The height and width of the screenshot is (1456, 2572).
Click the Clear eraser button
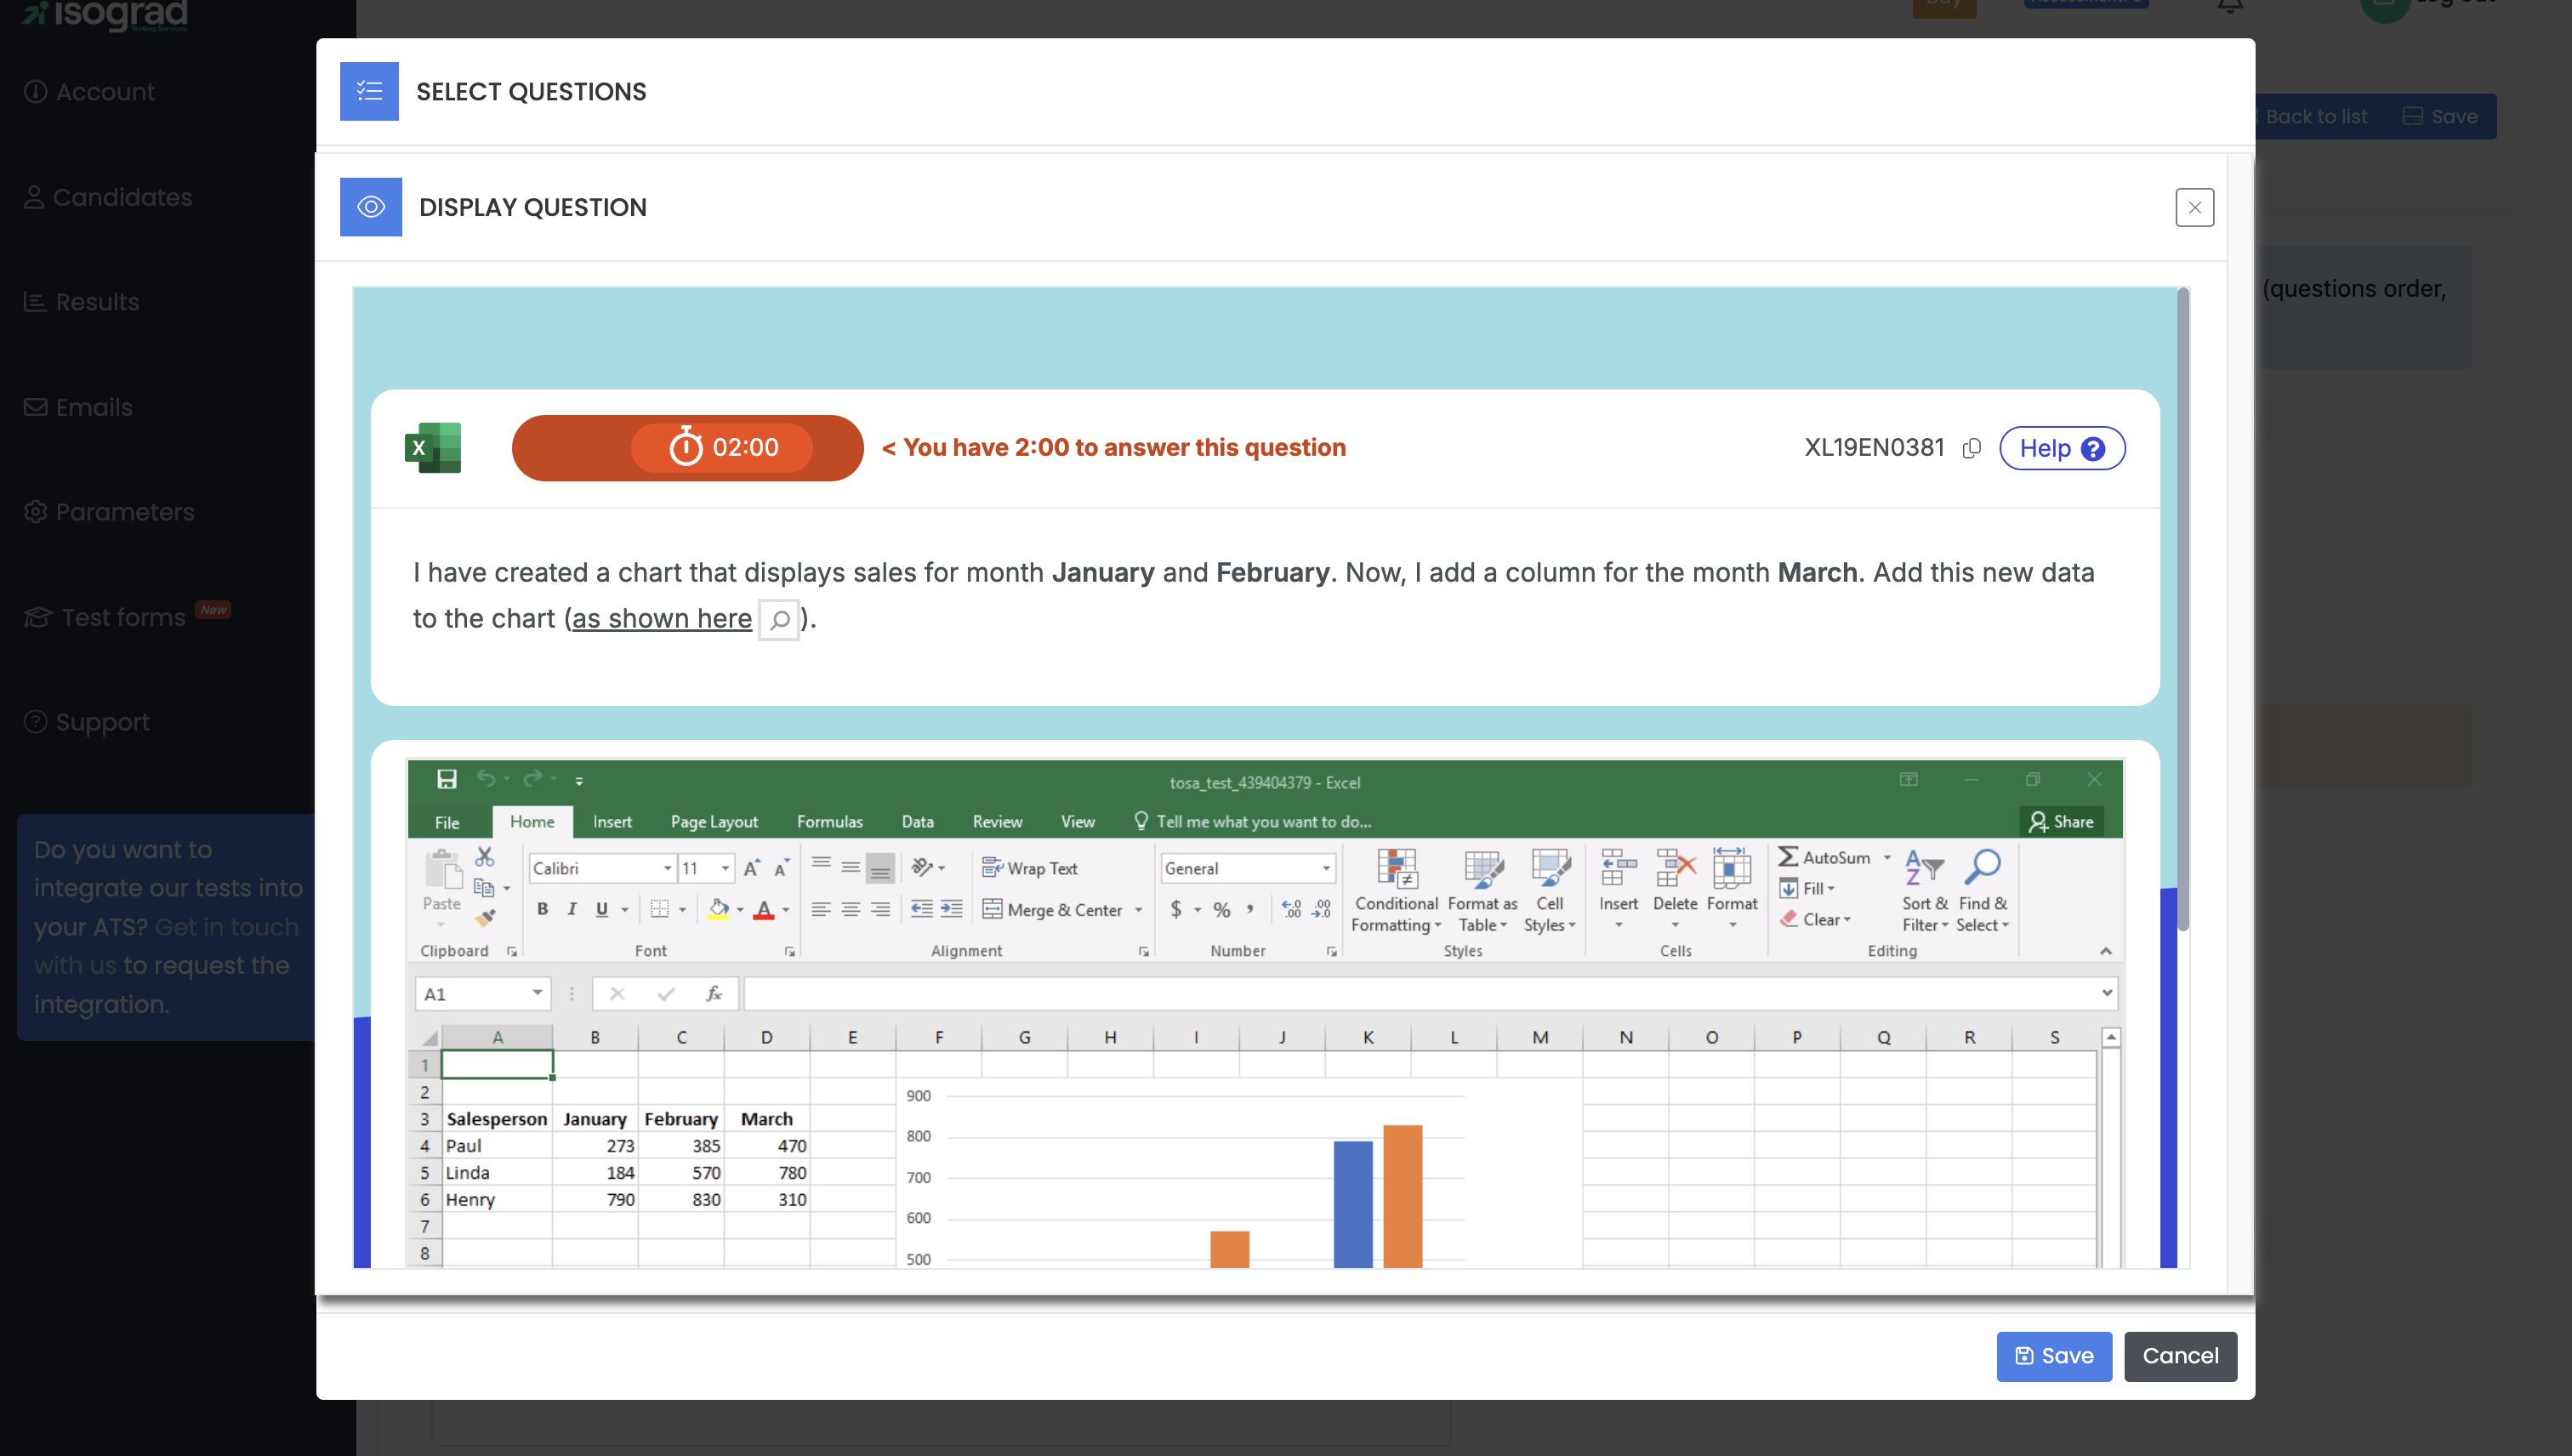pos(1815,919)
